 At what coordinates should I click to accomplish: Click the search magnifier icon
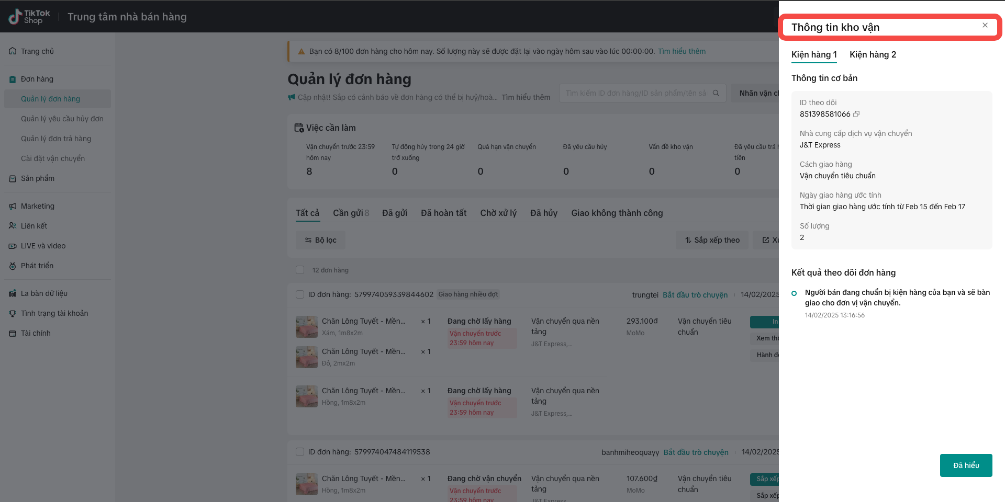pyautogui.click(x=716, y=93)
